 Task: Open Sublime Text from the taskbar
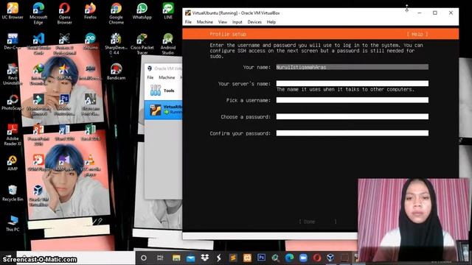233,258
